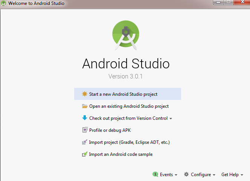
Task: Minimize the Welcome window
Action: [218, 2]
